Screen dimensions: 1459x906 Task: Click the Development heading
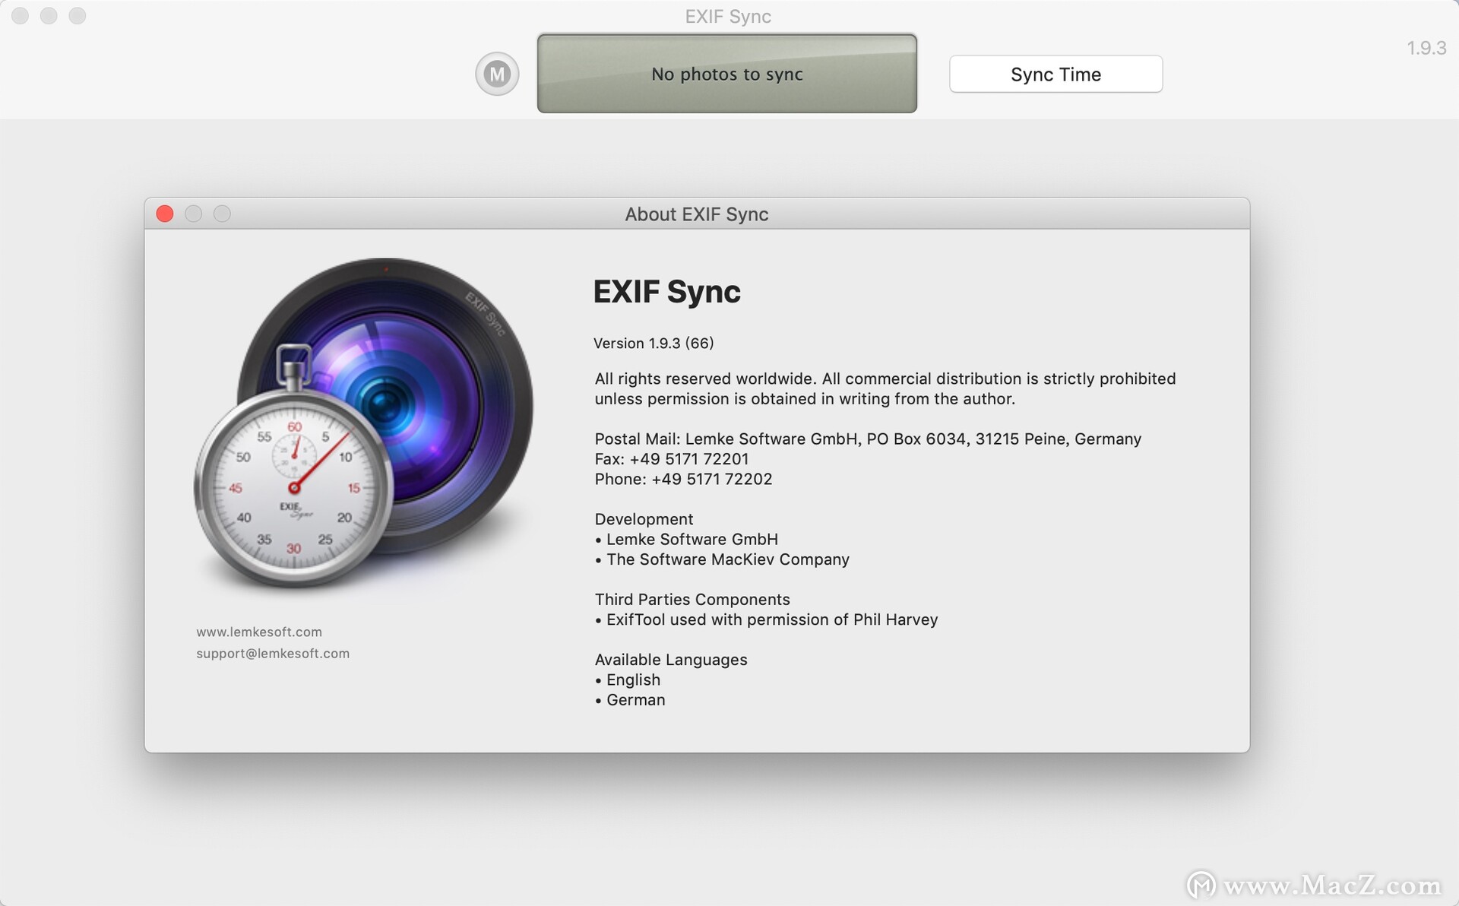[x=644, y=519]
